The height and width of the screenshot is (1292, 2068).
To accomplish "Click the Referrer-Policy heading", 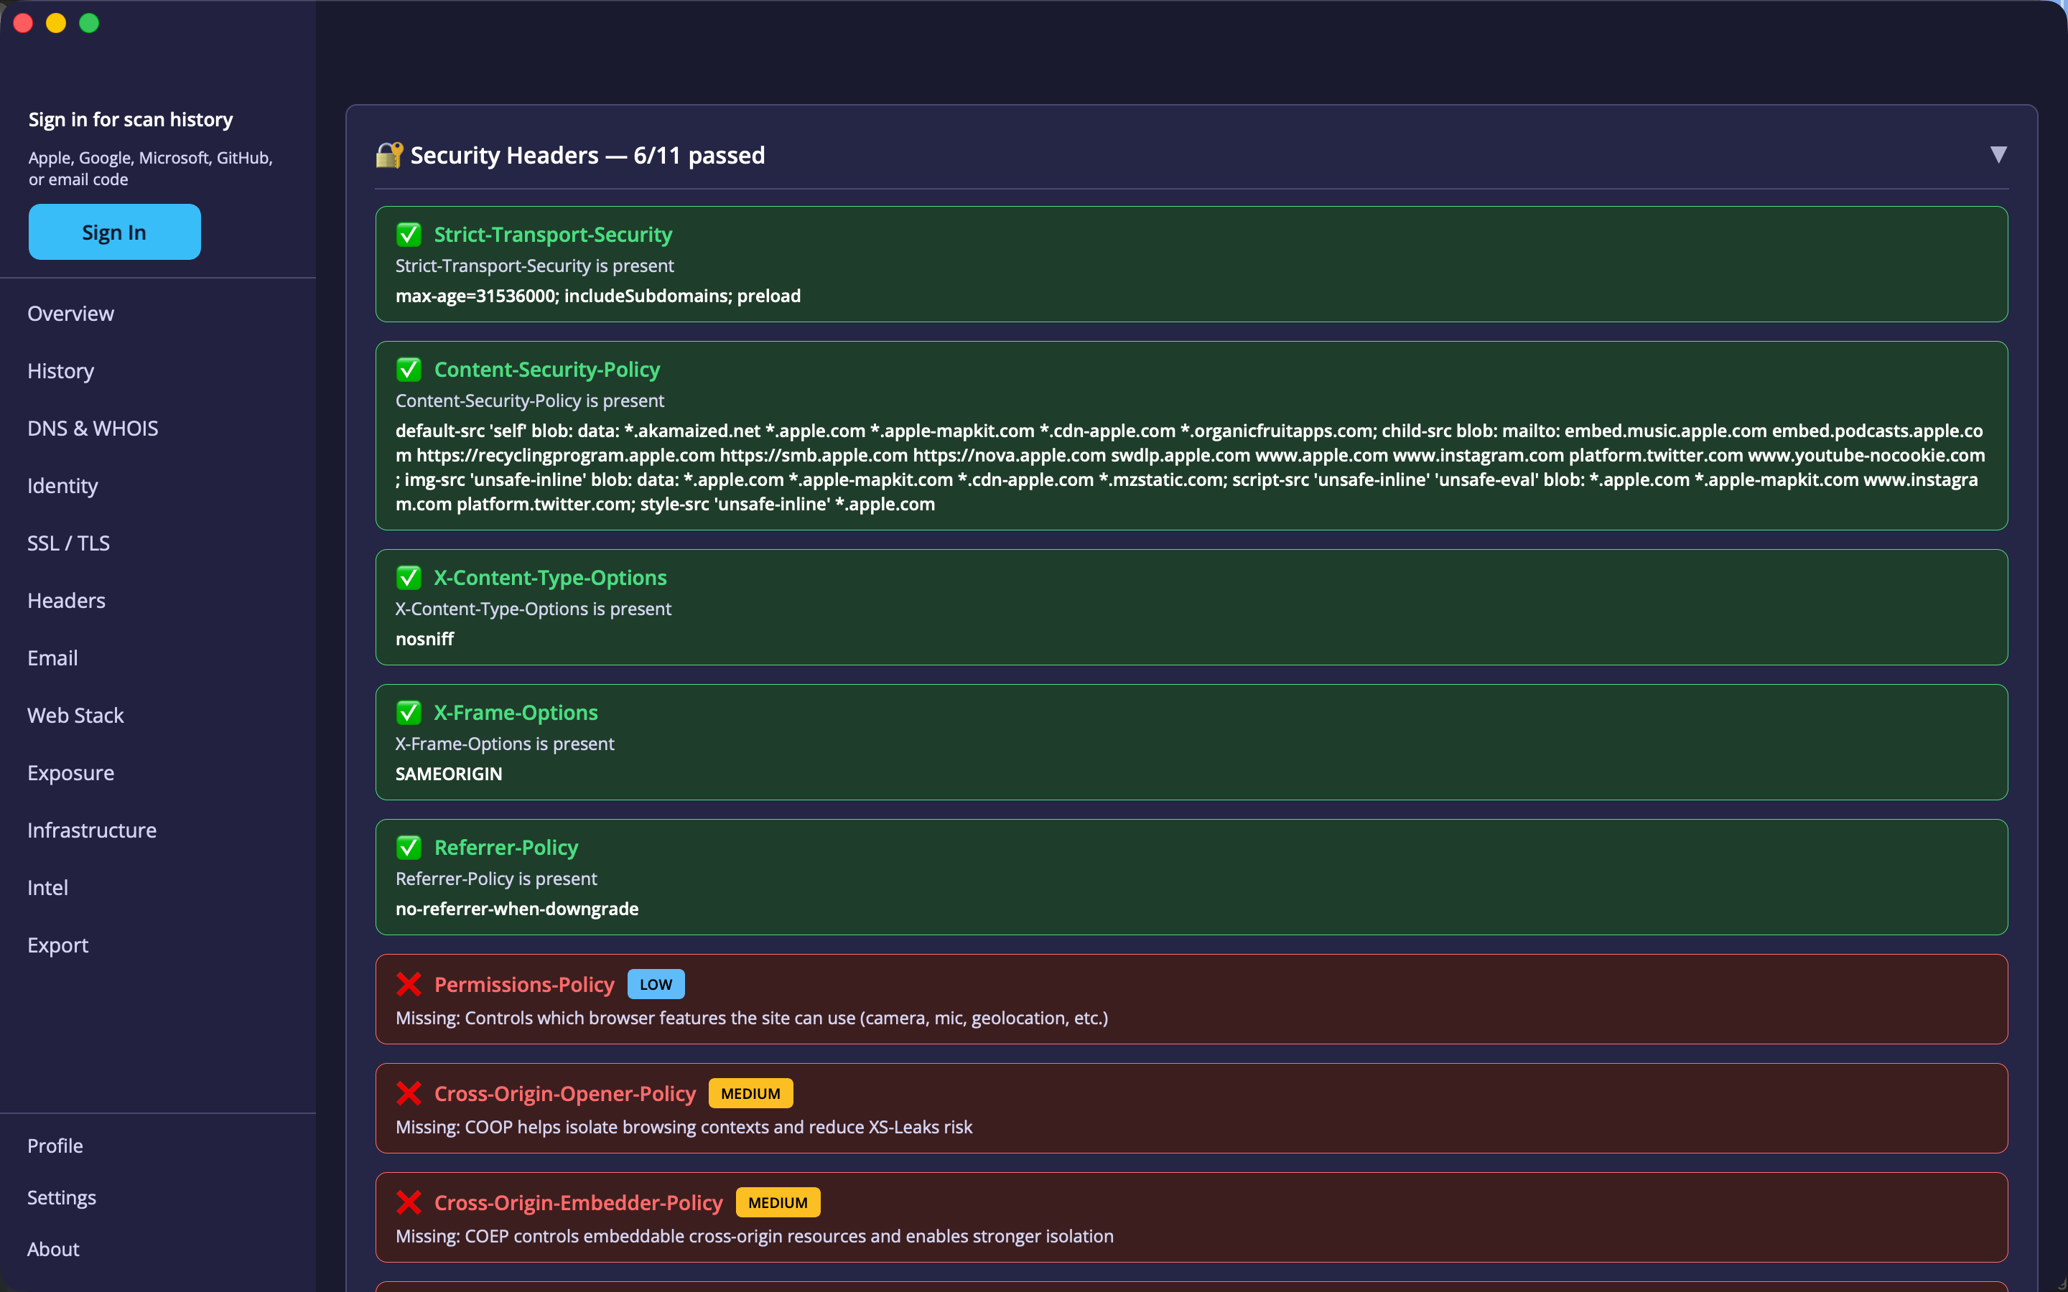I will [x=506, y=848].
